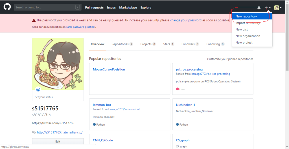This screenshot has height=149, width=289.
Task: Switch to the Overview tab
Action: pos(97,44)
